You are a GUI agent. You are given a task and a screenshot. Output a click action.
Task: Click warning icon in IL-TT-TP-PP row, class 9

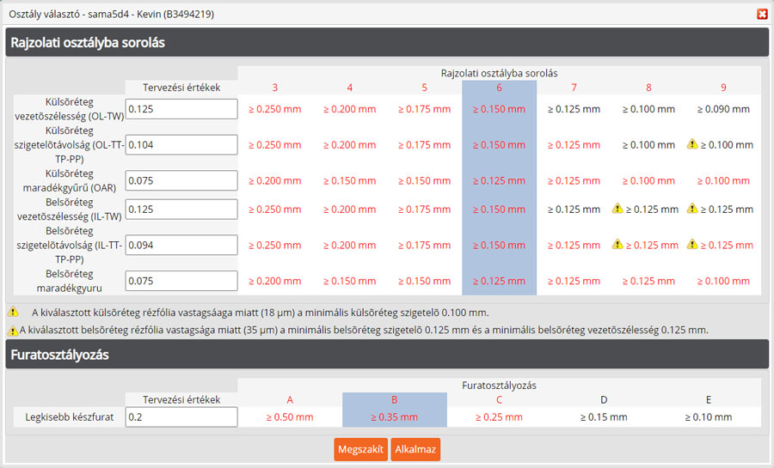click(692, 245)
